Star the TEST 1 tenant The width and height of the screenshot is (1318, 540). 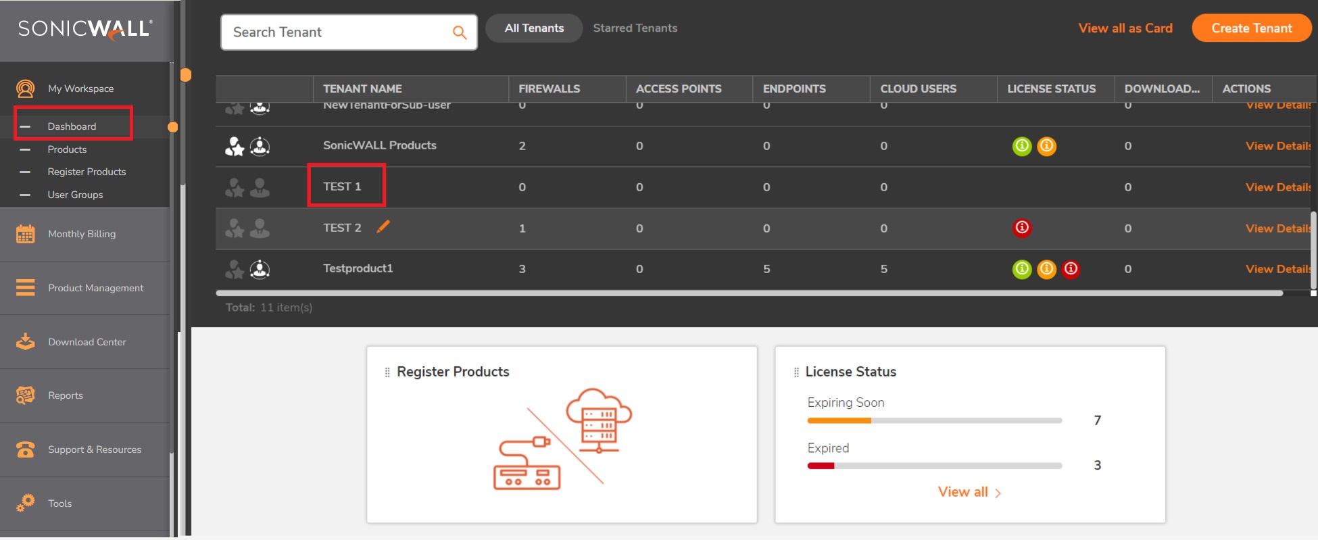[235, 188]
